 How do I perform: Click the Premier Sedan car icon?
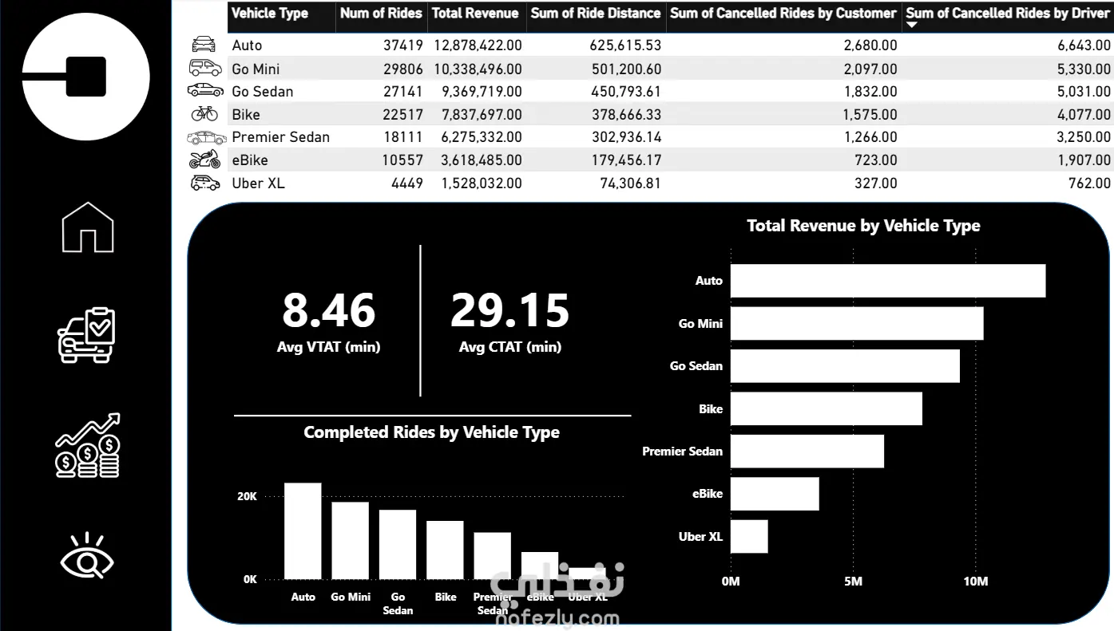[x=207, y=137]
